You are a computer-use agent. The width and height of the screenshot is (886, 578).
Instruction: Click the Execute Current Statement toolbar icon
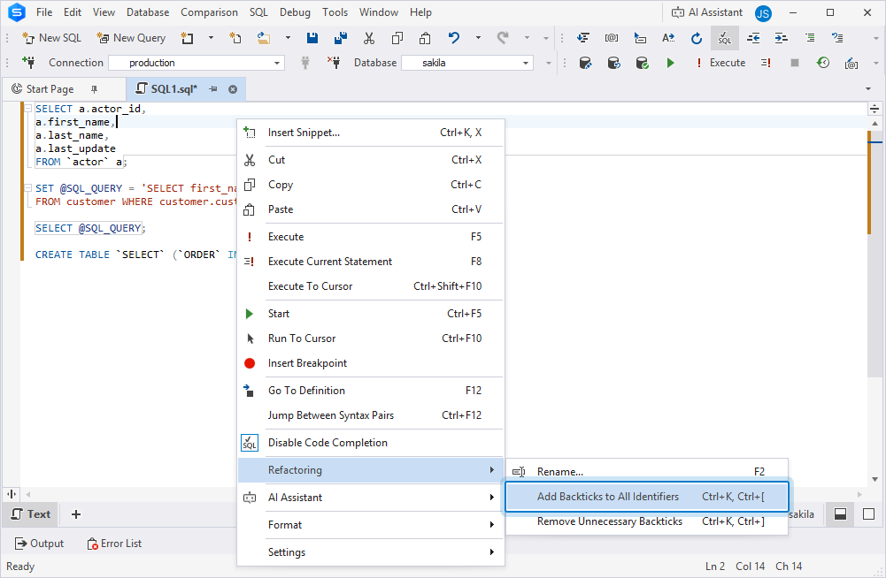pos(766,63)
